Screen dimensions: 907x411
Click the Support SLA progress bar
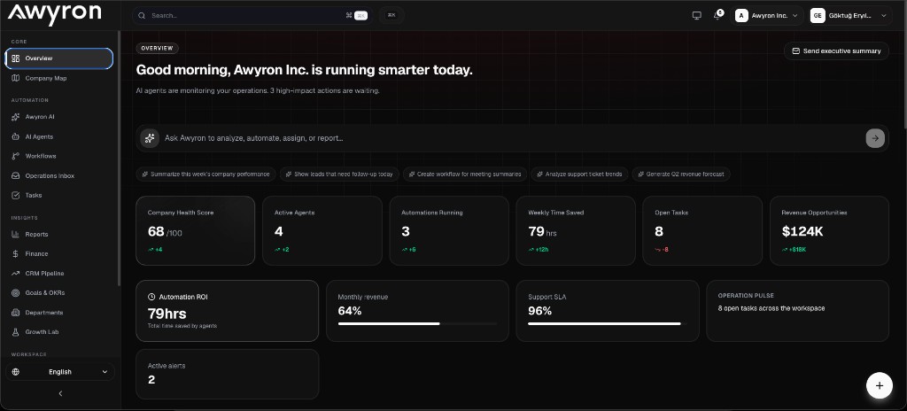[x=608, y=323]
